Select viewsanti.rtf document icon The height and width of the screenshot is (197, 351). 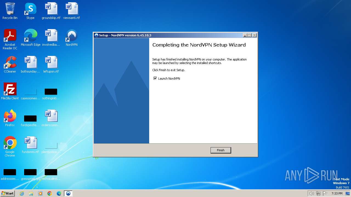coord(72,11)
